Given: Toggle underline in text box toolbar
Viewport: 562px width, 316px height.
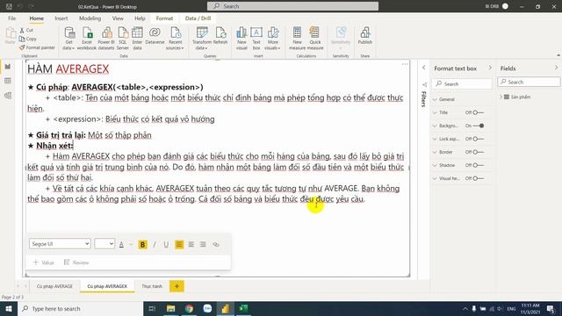Looking at the screenshot, I should point(166,244).
